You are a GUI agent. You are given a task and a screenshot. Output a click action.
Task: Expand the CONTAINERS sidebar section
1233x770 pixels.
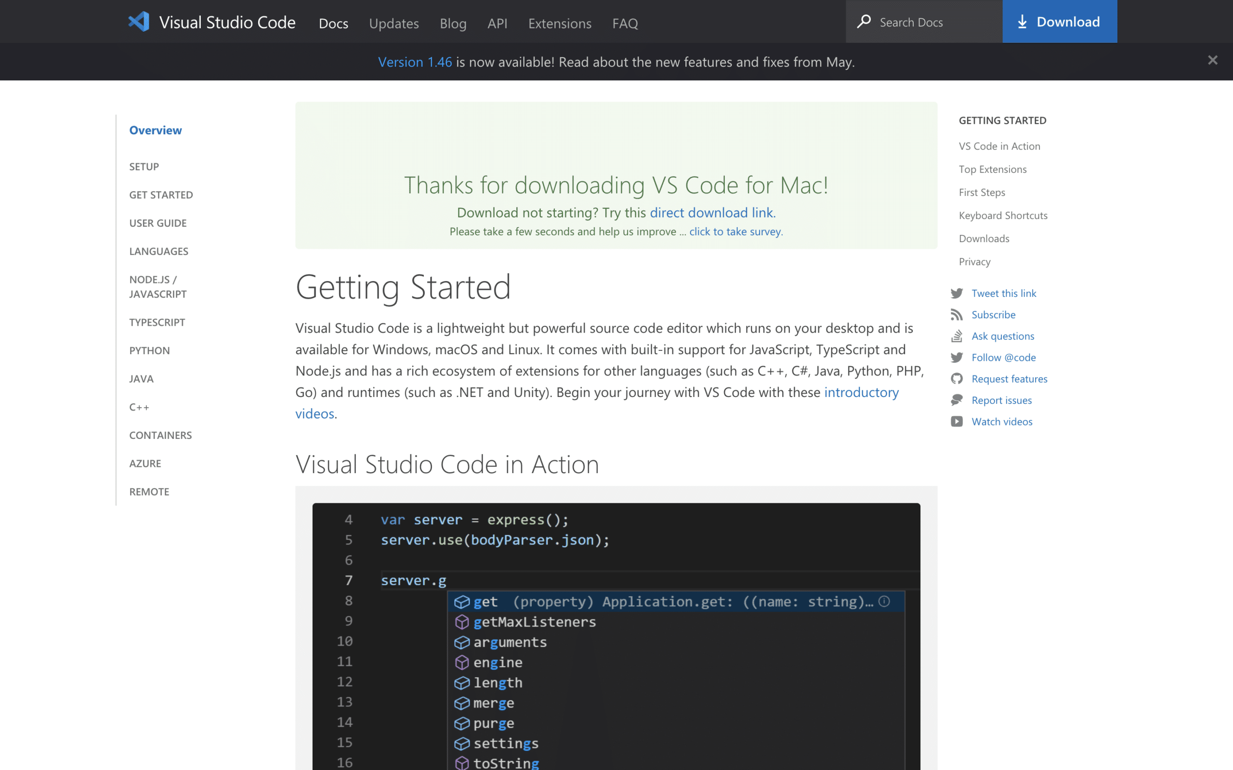(x=160, y=435)
